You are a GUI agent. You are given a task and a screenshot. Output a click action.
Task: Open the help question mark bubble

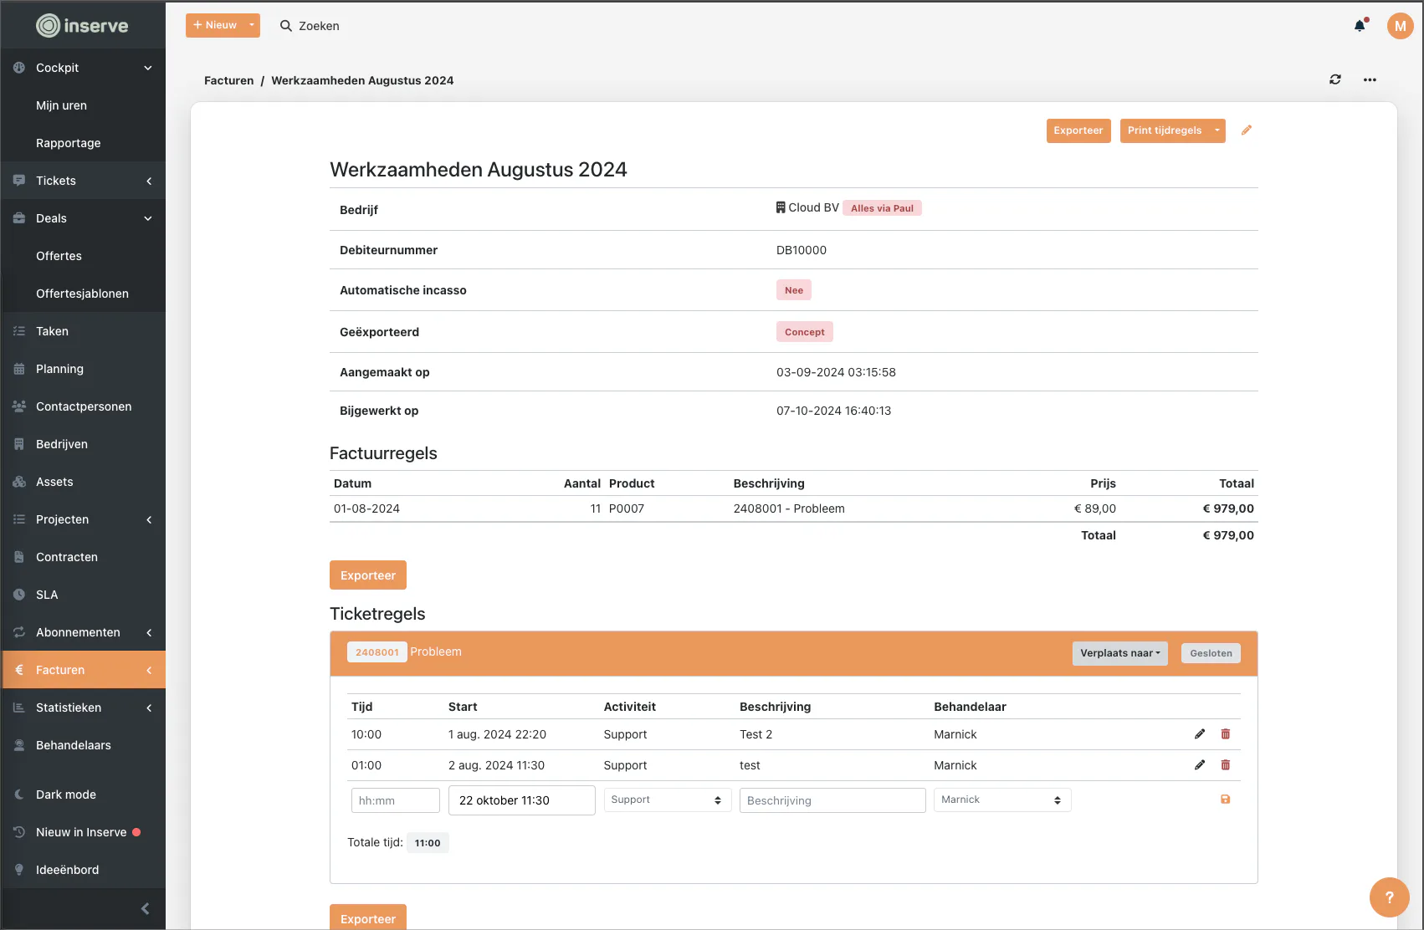1390,897
